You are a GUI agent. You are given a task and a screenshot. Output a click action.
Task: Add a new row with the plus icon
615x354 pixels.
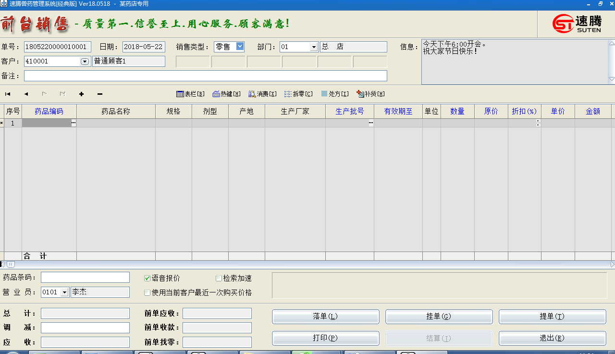(81, 94)
